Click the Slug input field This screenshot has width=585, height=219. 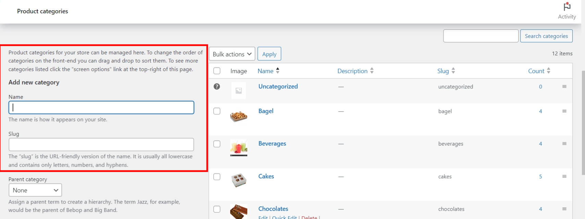tap(101, 145)
